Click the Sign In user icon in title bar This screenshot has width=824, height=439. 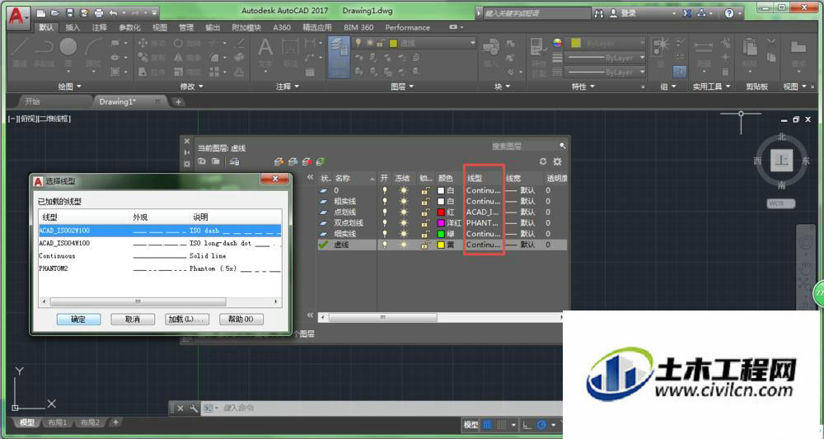tap(613, 13)
